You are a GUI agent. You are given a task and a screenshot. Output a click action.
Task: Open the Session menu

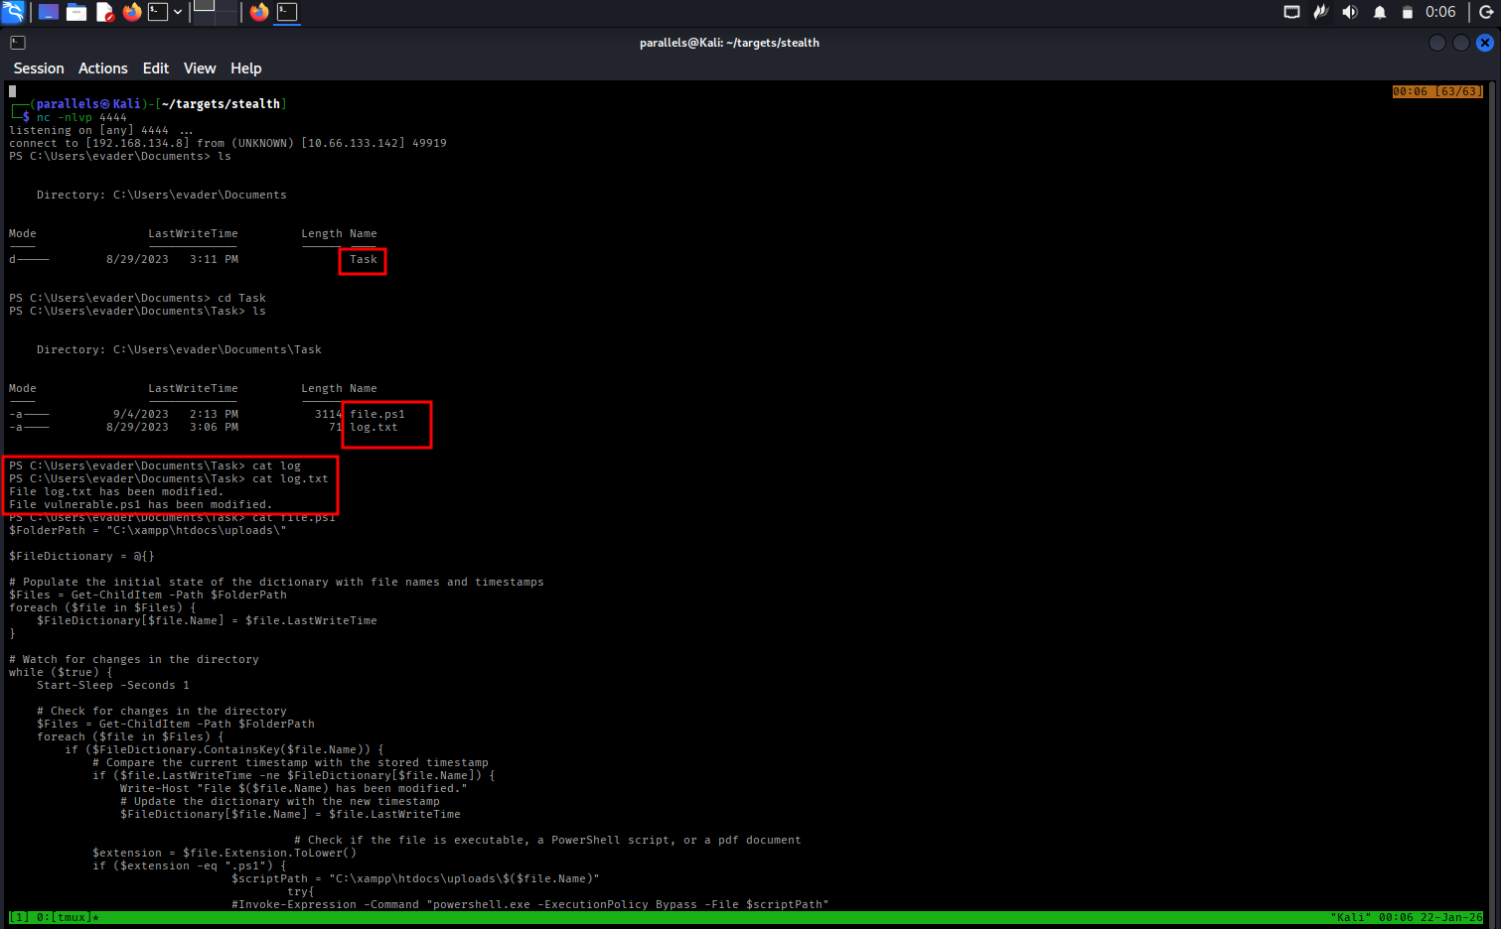tap(39, 68)
